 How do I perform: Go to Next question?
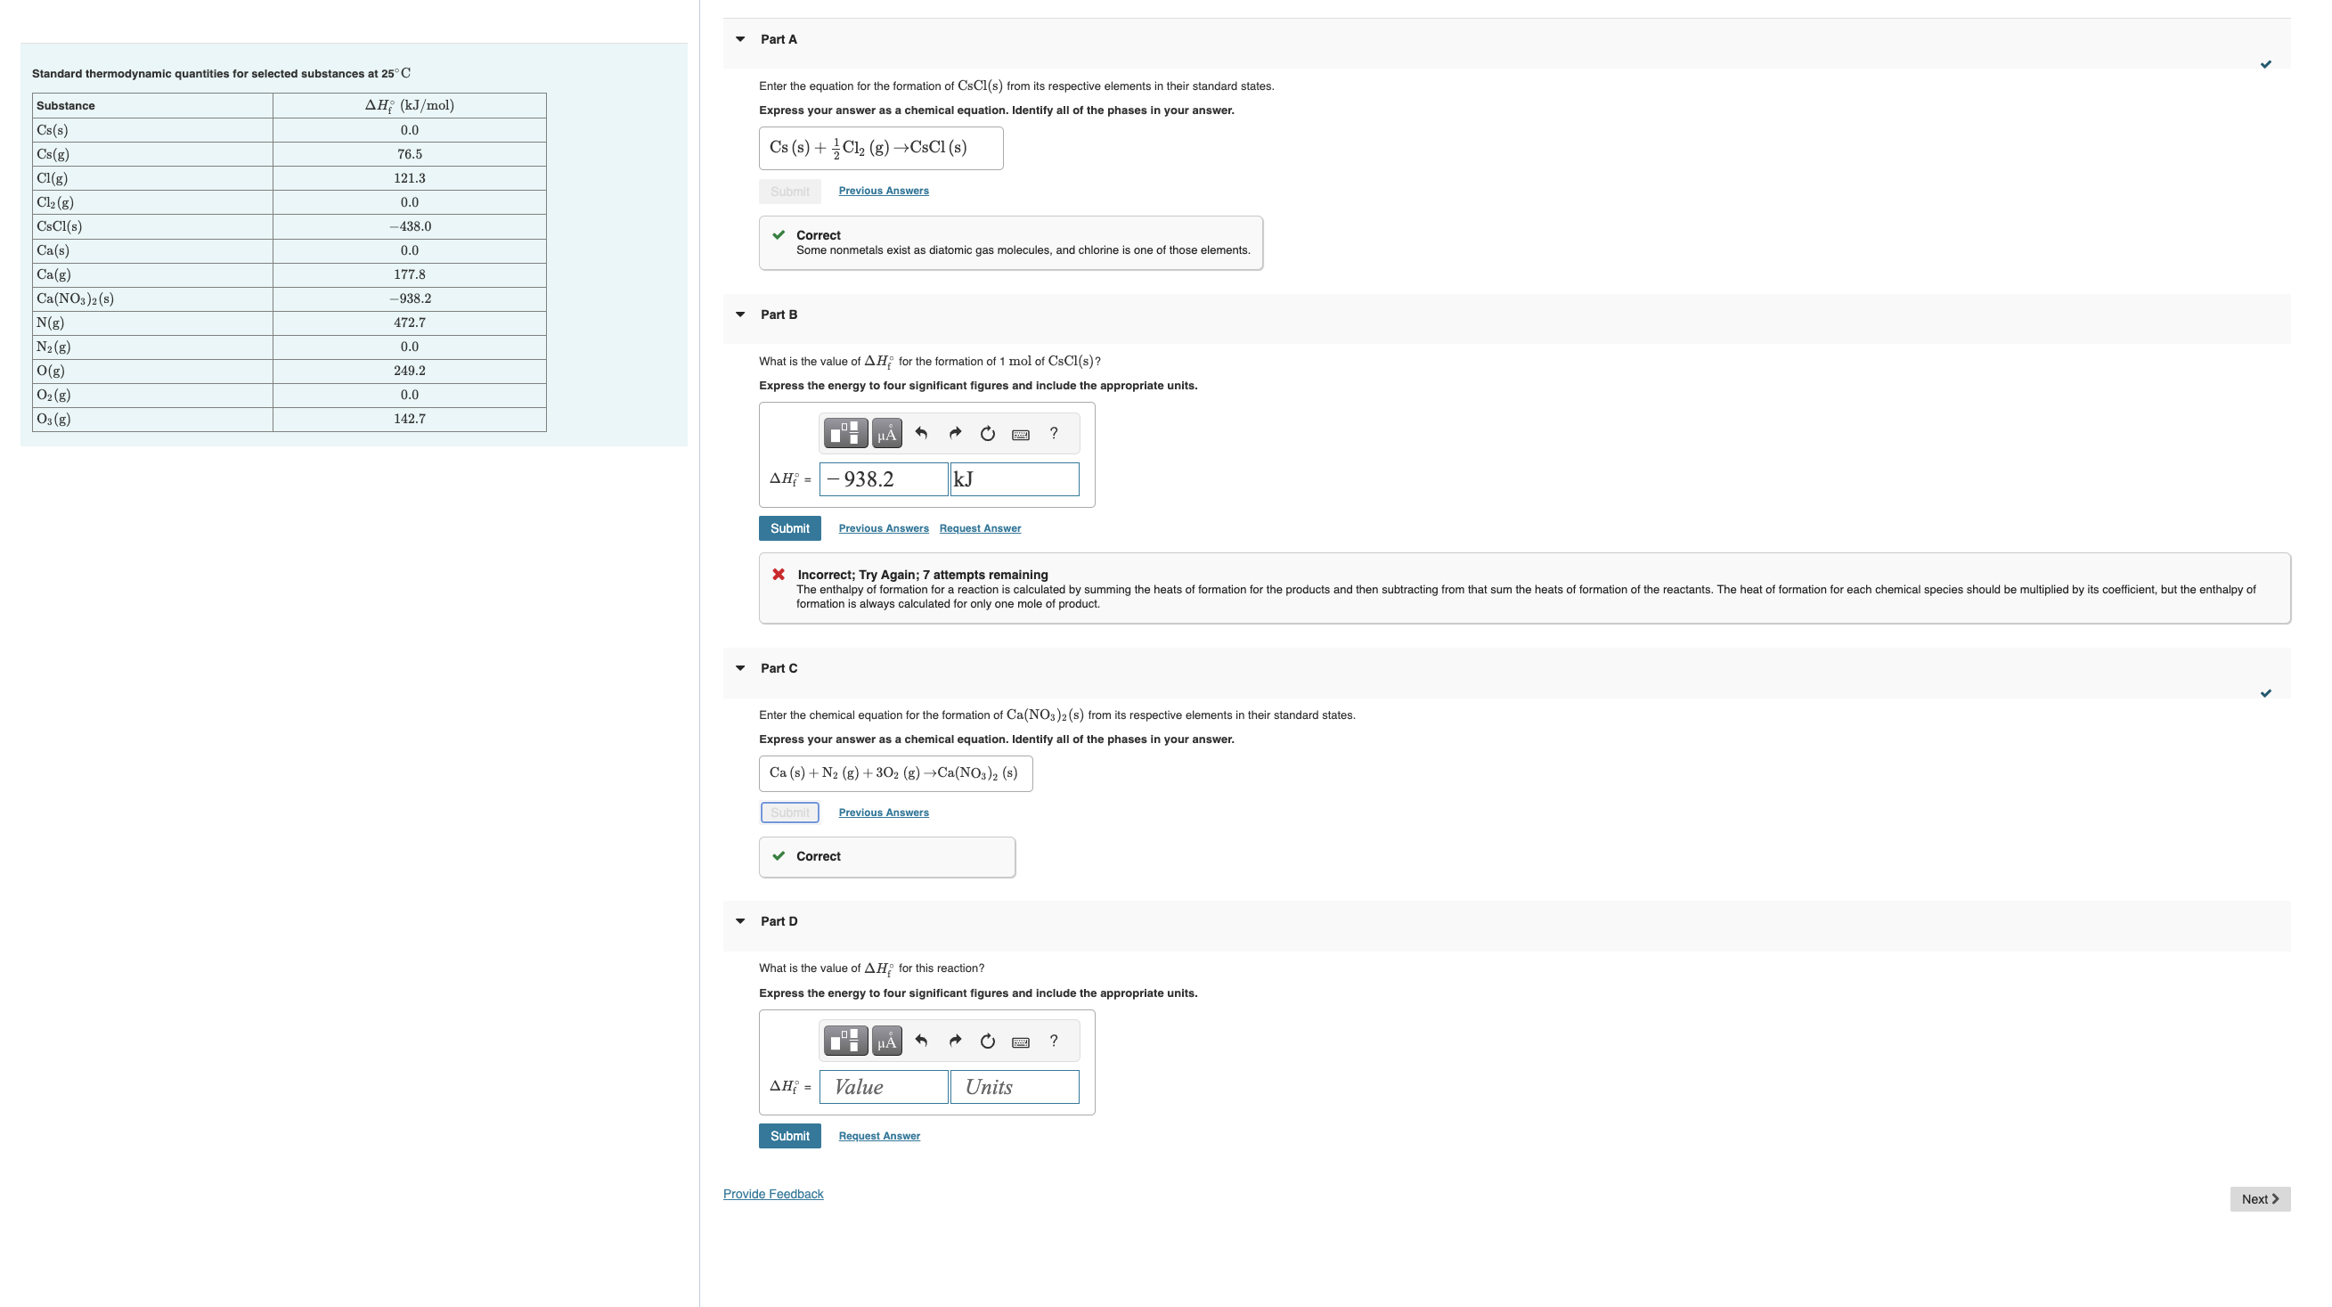2259,1199
